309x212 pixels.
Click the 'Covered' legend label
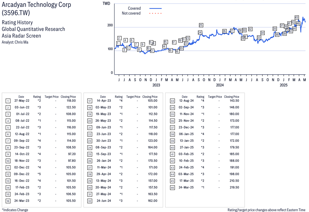134,8
